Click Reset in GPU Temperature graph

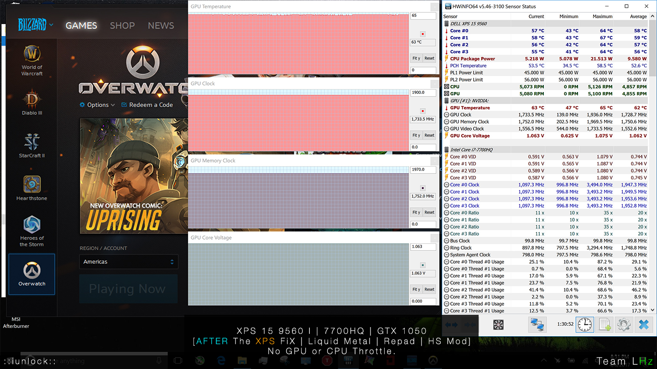click(429, 58)
